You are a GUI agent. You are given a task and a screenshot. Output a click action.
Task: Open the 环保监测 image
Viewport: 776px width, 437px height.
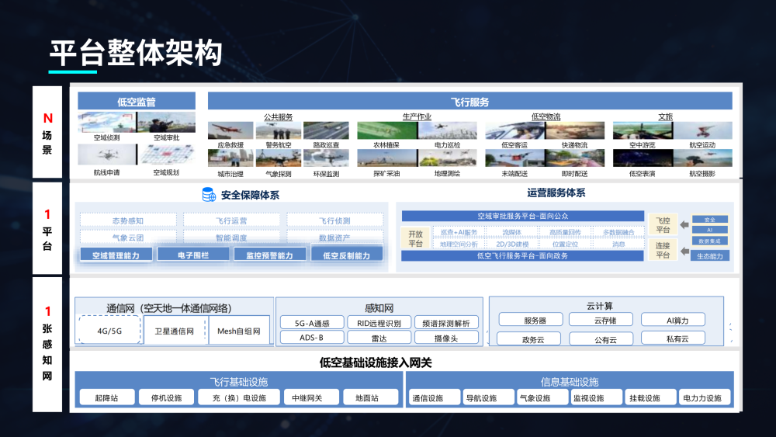pos(326,158)
